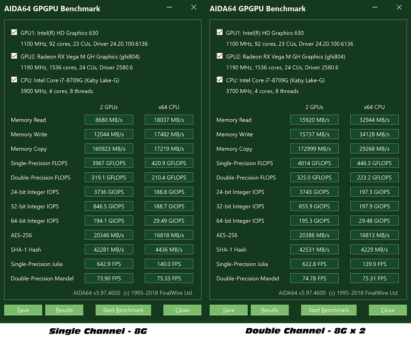Image resolution: width=411 pixels, height=342 pixels.
Task: Minimize the left AIDA64 GPGPU Benchmark window
Action: tap(169, 7)
